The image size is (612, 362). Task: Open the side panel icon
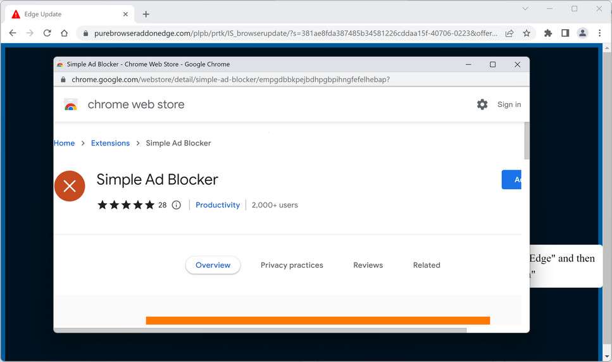pos(565,33)
